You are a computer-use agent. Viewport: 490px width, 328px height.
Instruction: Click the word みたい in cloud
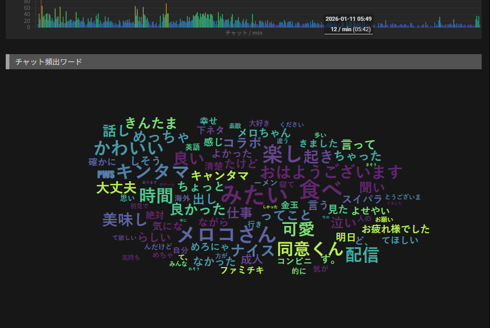[254, 194]
